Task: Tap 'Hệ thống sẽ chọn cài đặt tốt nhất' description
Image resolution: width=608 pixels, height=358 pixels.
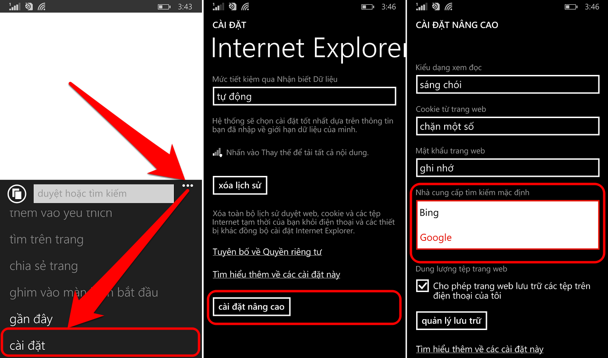Action: 303,125
